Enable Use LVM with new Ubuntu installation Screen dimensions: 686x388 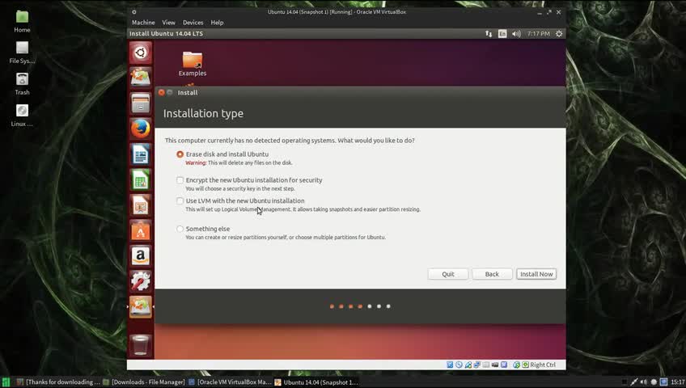pos(180,201)
